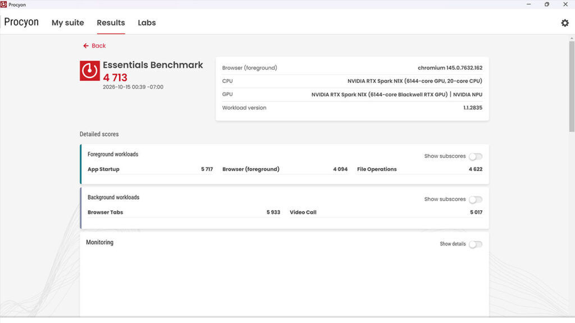Minimize the Procyon window

pos(529,4)
